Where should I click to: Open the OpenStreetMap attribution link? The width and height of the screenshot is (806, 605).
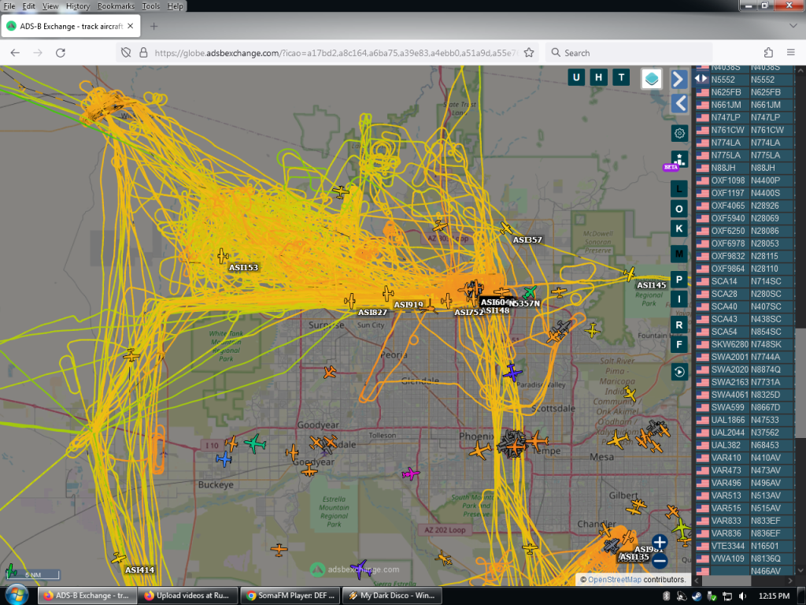tap(614, 579)
